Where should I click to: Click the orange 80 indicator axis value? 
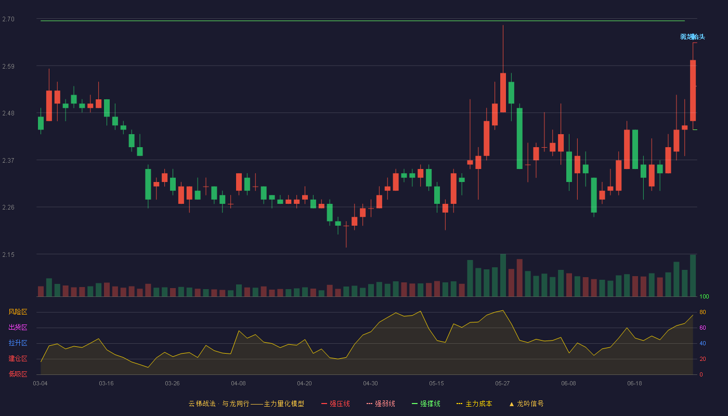pos(703,312)
